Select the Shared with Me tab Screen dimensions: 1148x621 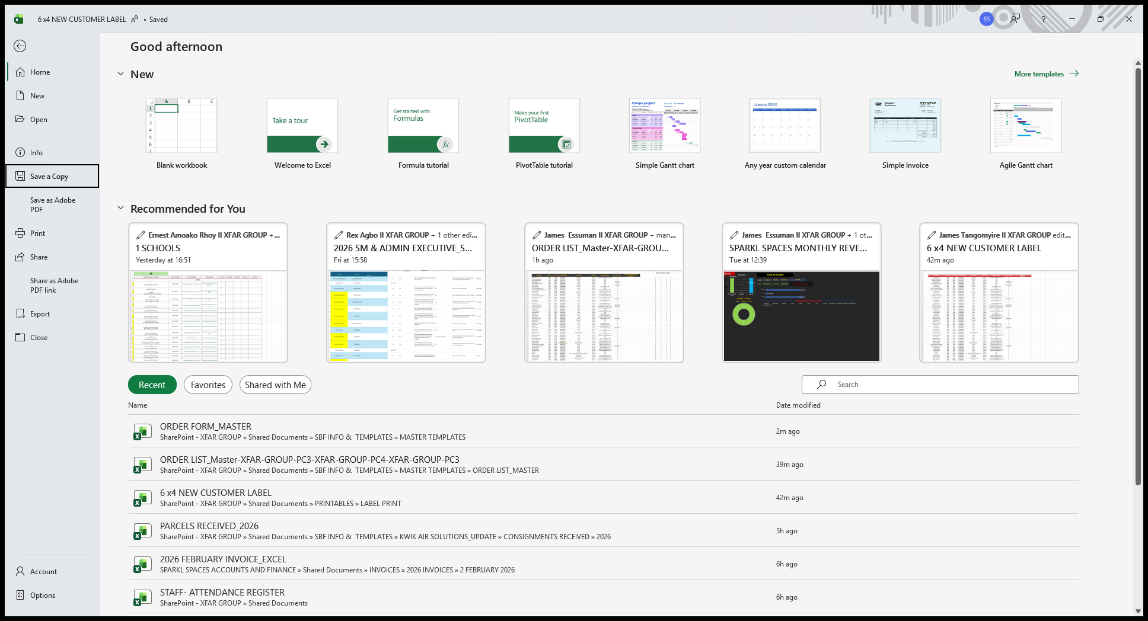point(275,385)
